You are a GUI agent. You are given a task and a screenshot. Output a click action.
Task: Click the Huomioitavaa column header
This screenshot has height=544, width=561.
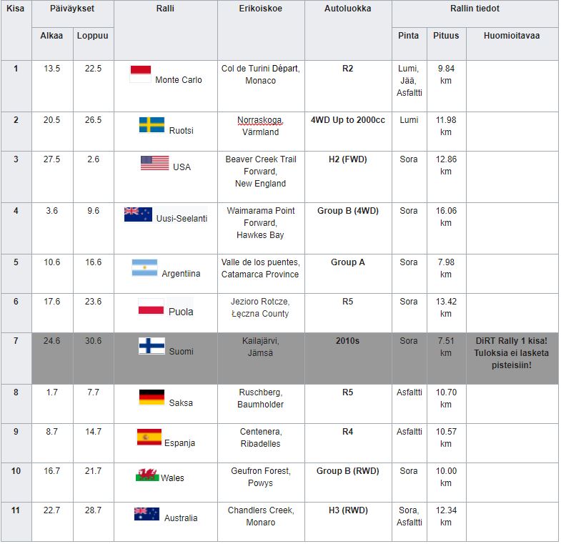coord(512,35)
